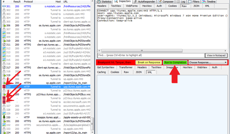Click the image icon of session 329
230x134 pixels.
pyautogui.click(x=4, y=114)
